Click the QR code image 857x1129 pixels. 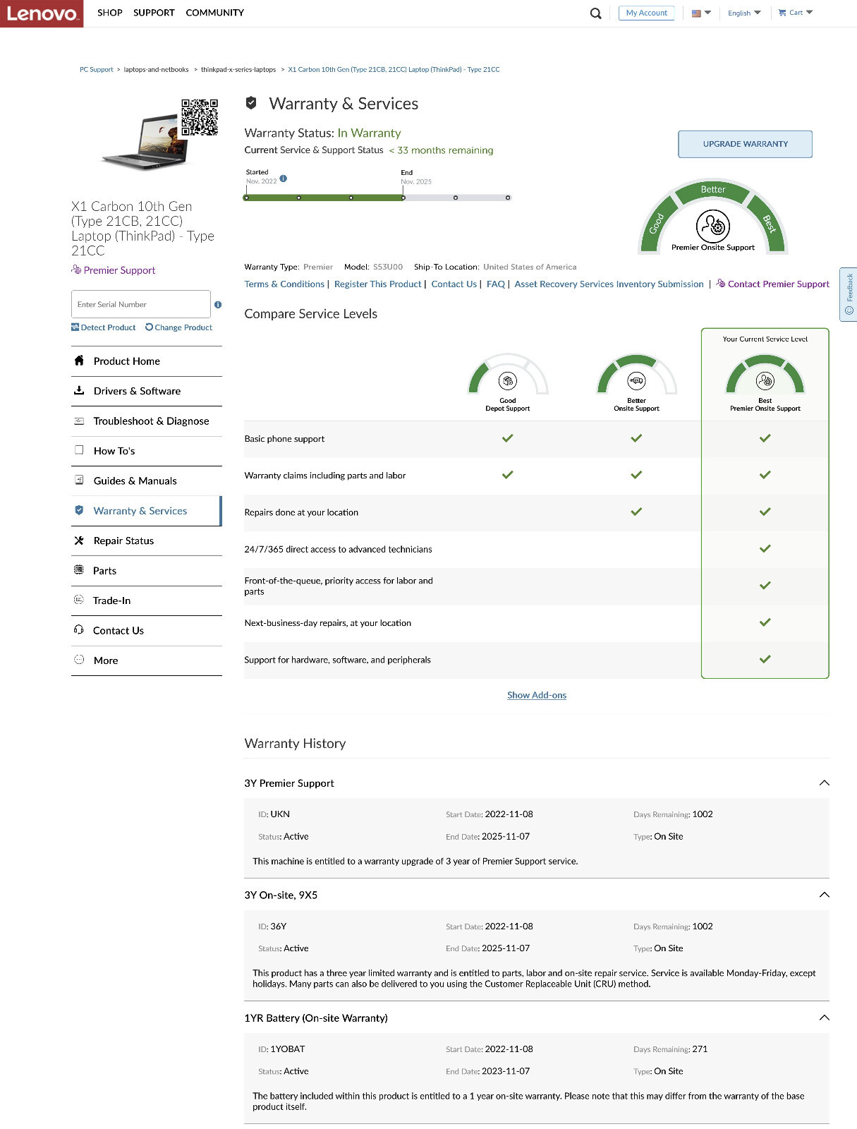pos(200,117)
